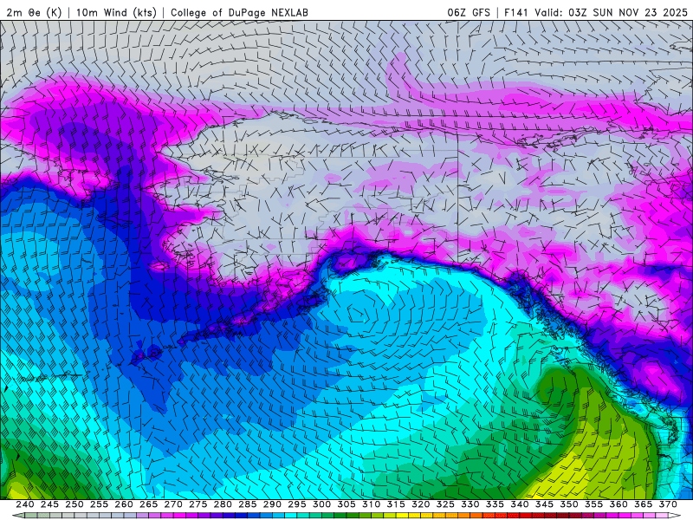
Task: Click the 280 value on the color scale
Action: pos(223,504)
